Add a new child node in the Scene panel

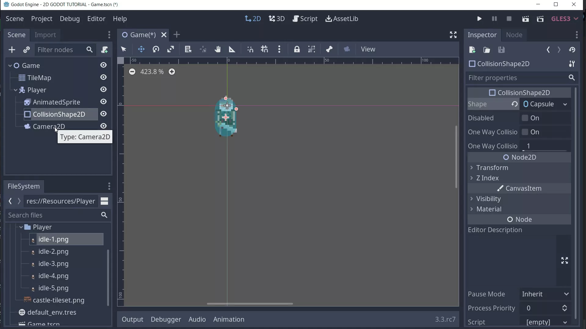point(12,50)
